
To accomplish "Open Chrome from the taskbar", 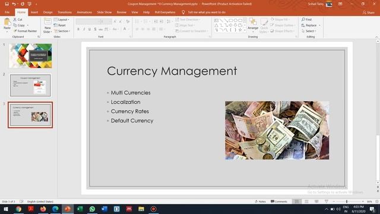I will click(x=18, y=209).
